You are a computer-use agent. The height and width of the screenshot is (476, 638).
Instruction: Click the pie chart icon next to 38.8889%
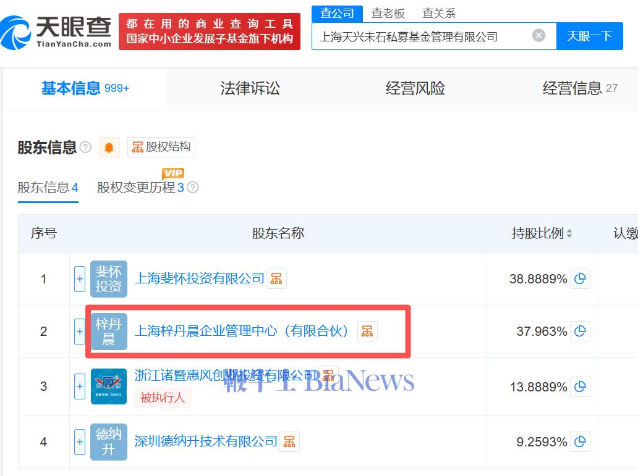pos(580,278)
